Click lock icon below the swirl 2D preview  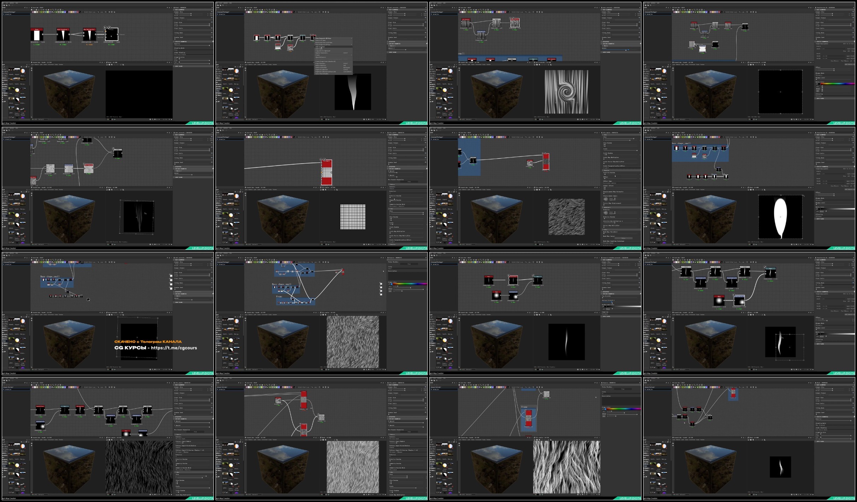[x=599, y=119]
